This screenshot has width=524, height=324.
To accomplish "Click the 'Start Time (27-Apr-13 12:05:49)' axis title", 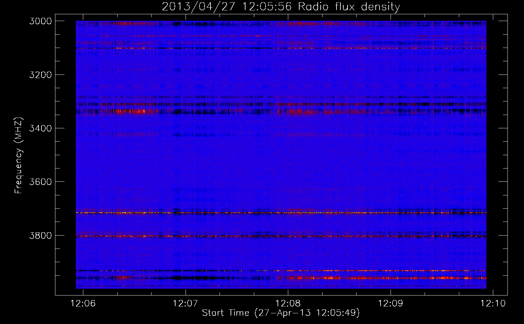I will click(281, 313).
